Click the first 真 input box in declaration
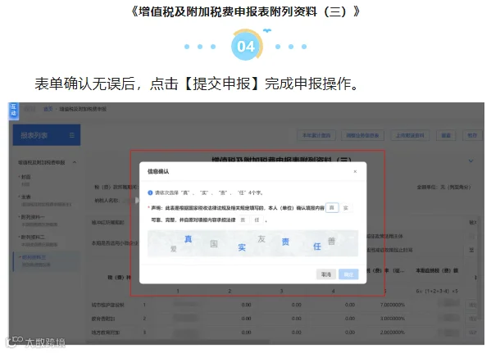 pos(332,208)
